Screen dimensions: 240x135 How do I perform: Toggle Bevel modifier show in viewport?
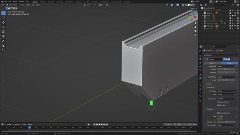pos(226,59)
